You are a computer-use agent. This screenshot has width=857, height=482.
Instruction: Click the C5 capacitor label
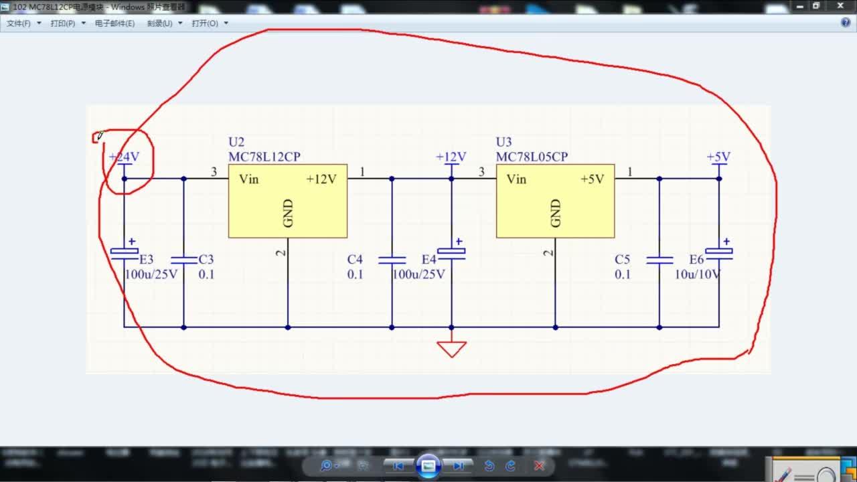tap(623, 260)
